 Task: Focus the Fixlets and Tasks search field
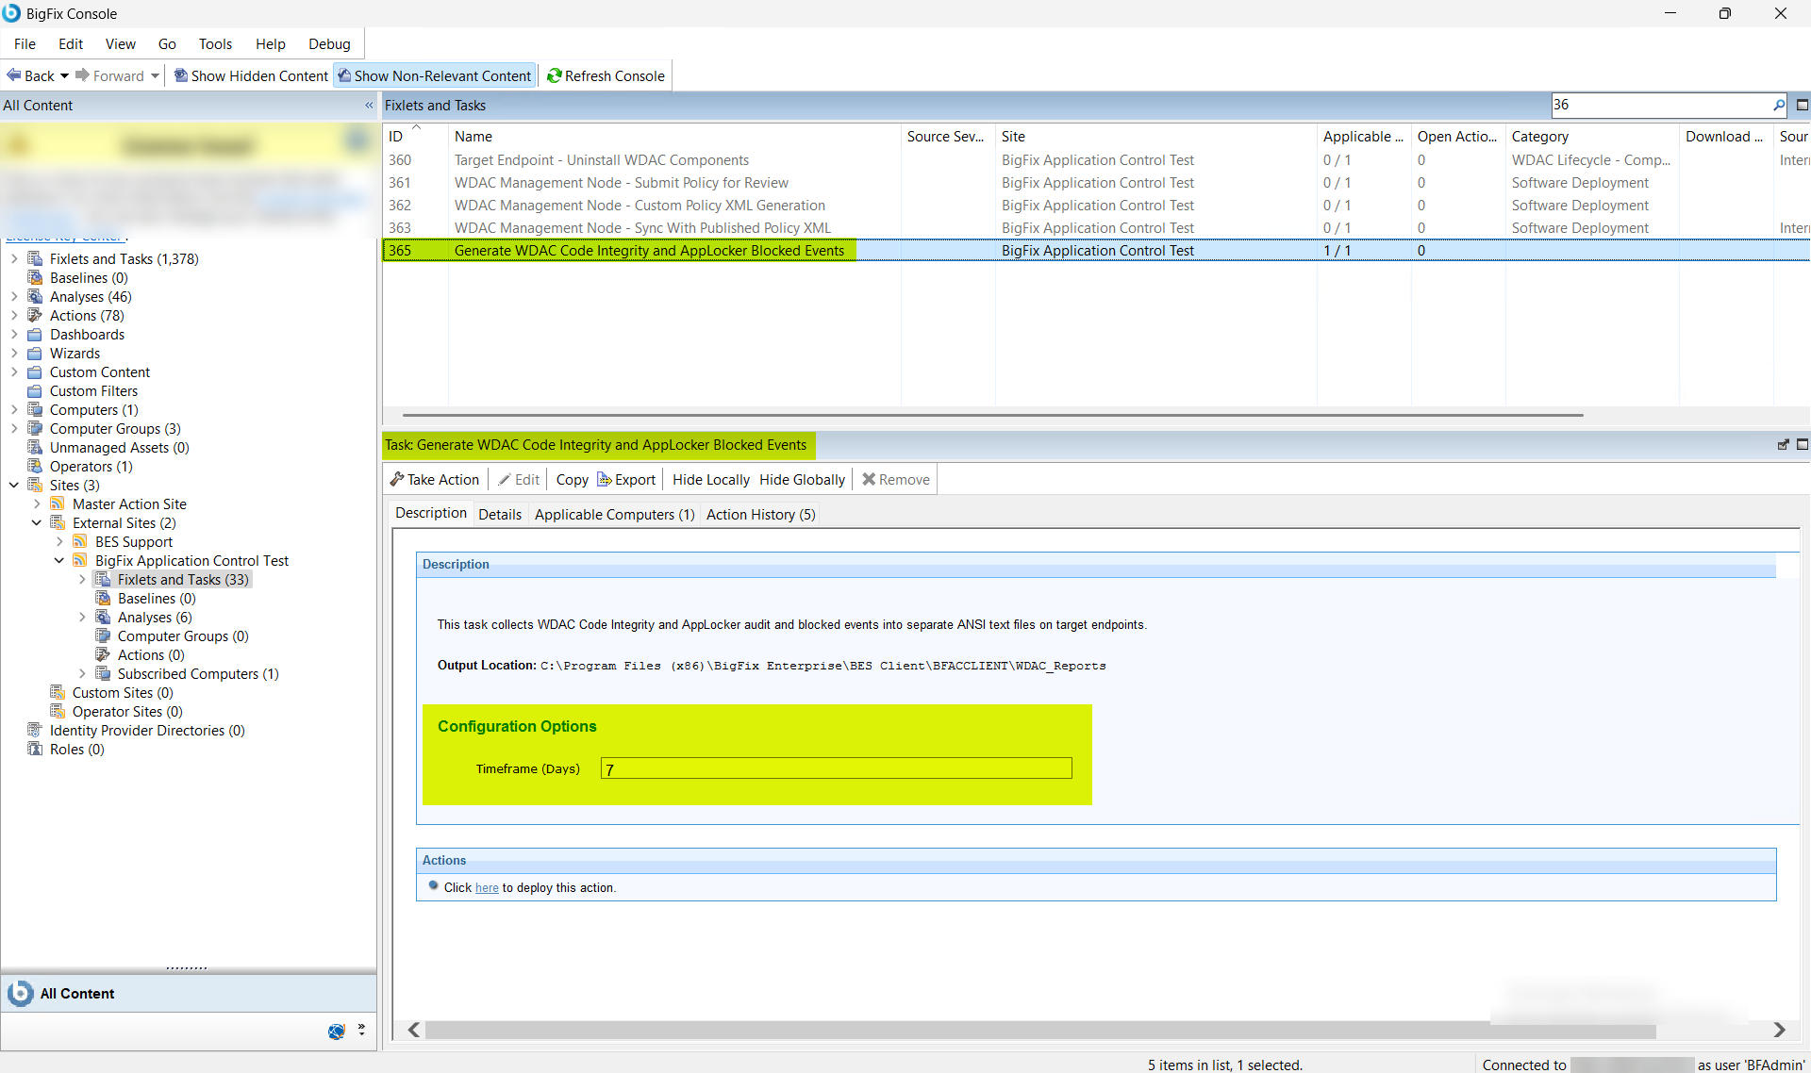tap(1661, 105)
